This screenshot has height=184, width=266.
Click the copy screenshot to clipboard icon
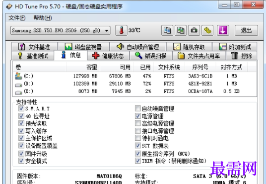181,31
